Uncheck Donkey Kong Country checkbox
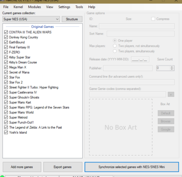 pos(6,37)
